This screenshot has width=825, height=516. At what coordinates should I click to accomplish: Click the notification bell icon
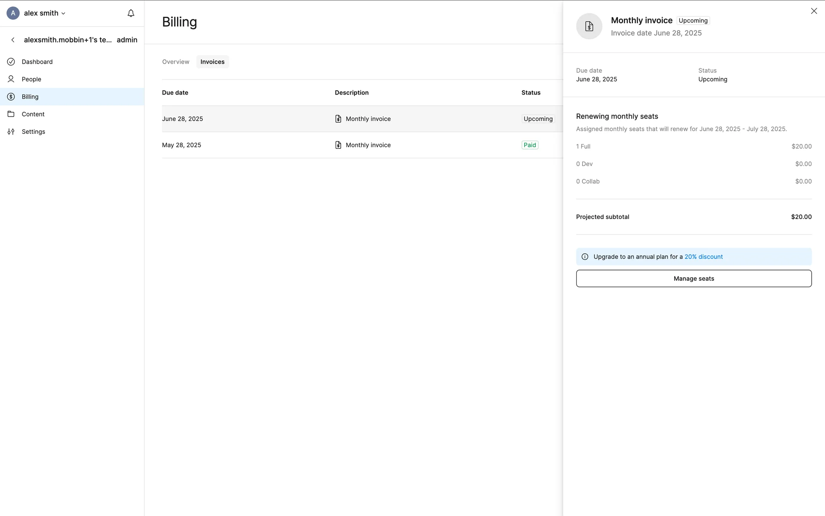coord(131,13)
